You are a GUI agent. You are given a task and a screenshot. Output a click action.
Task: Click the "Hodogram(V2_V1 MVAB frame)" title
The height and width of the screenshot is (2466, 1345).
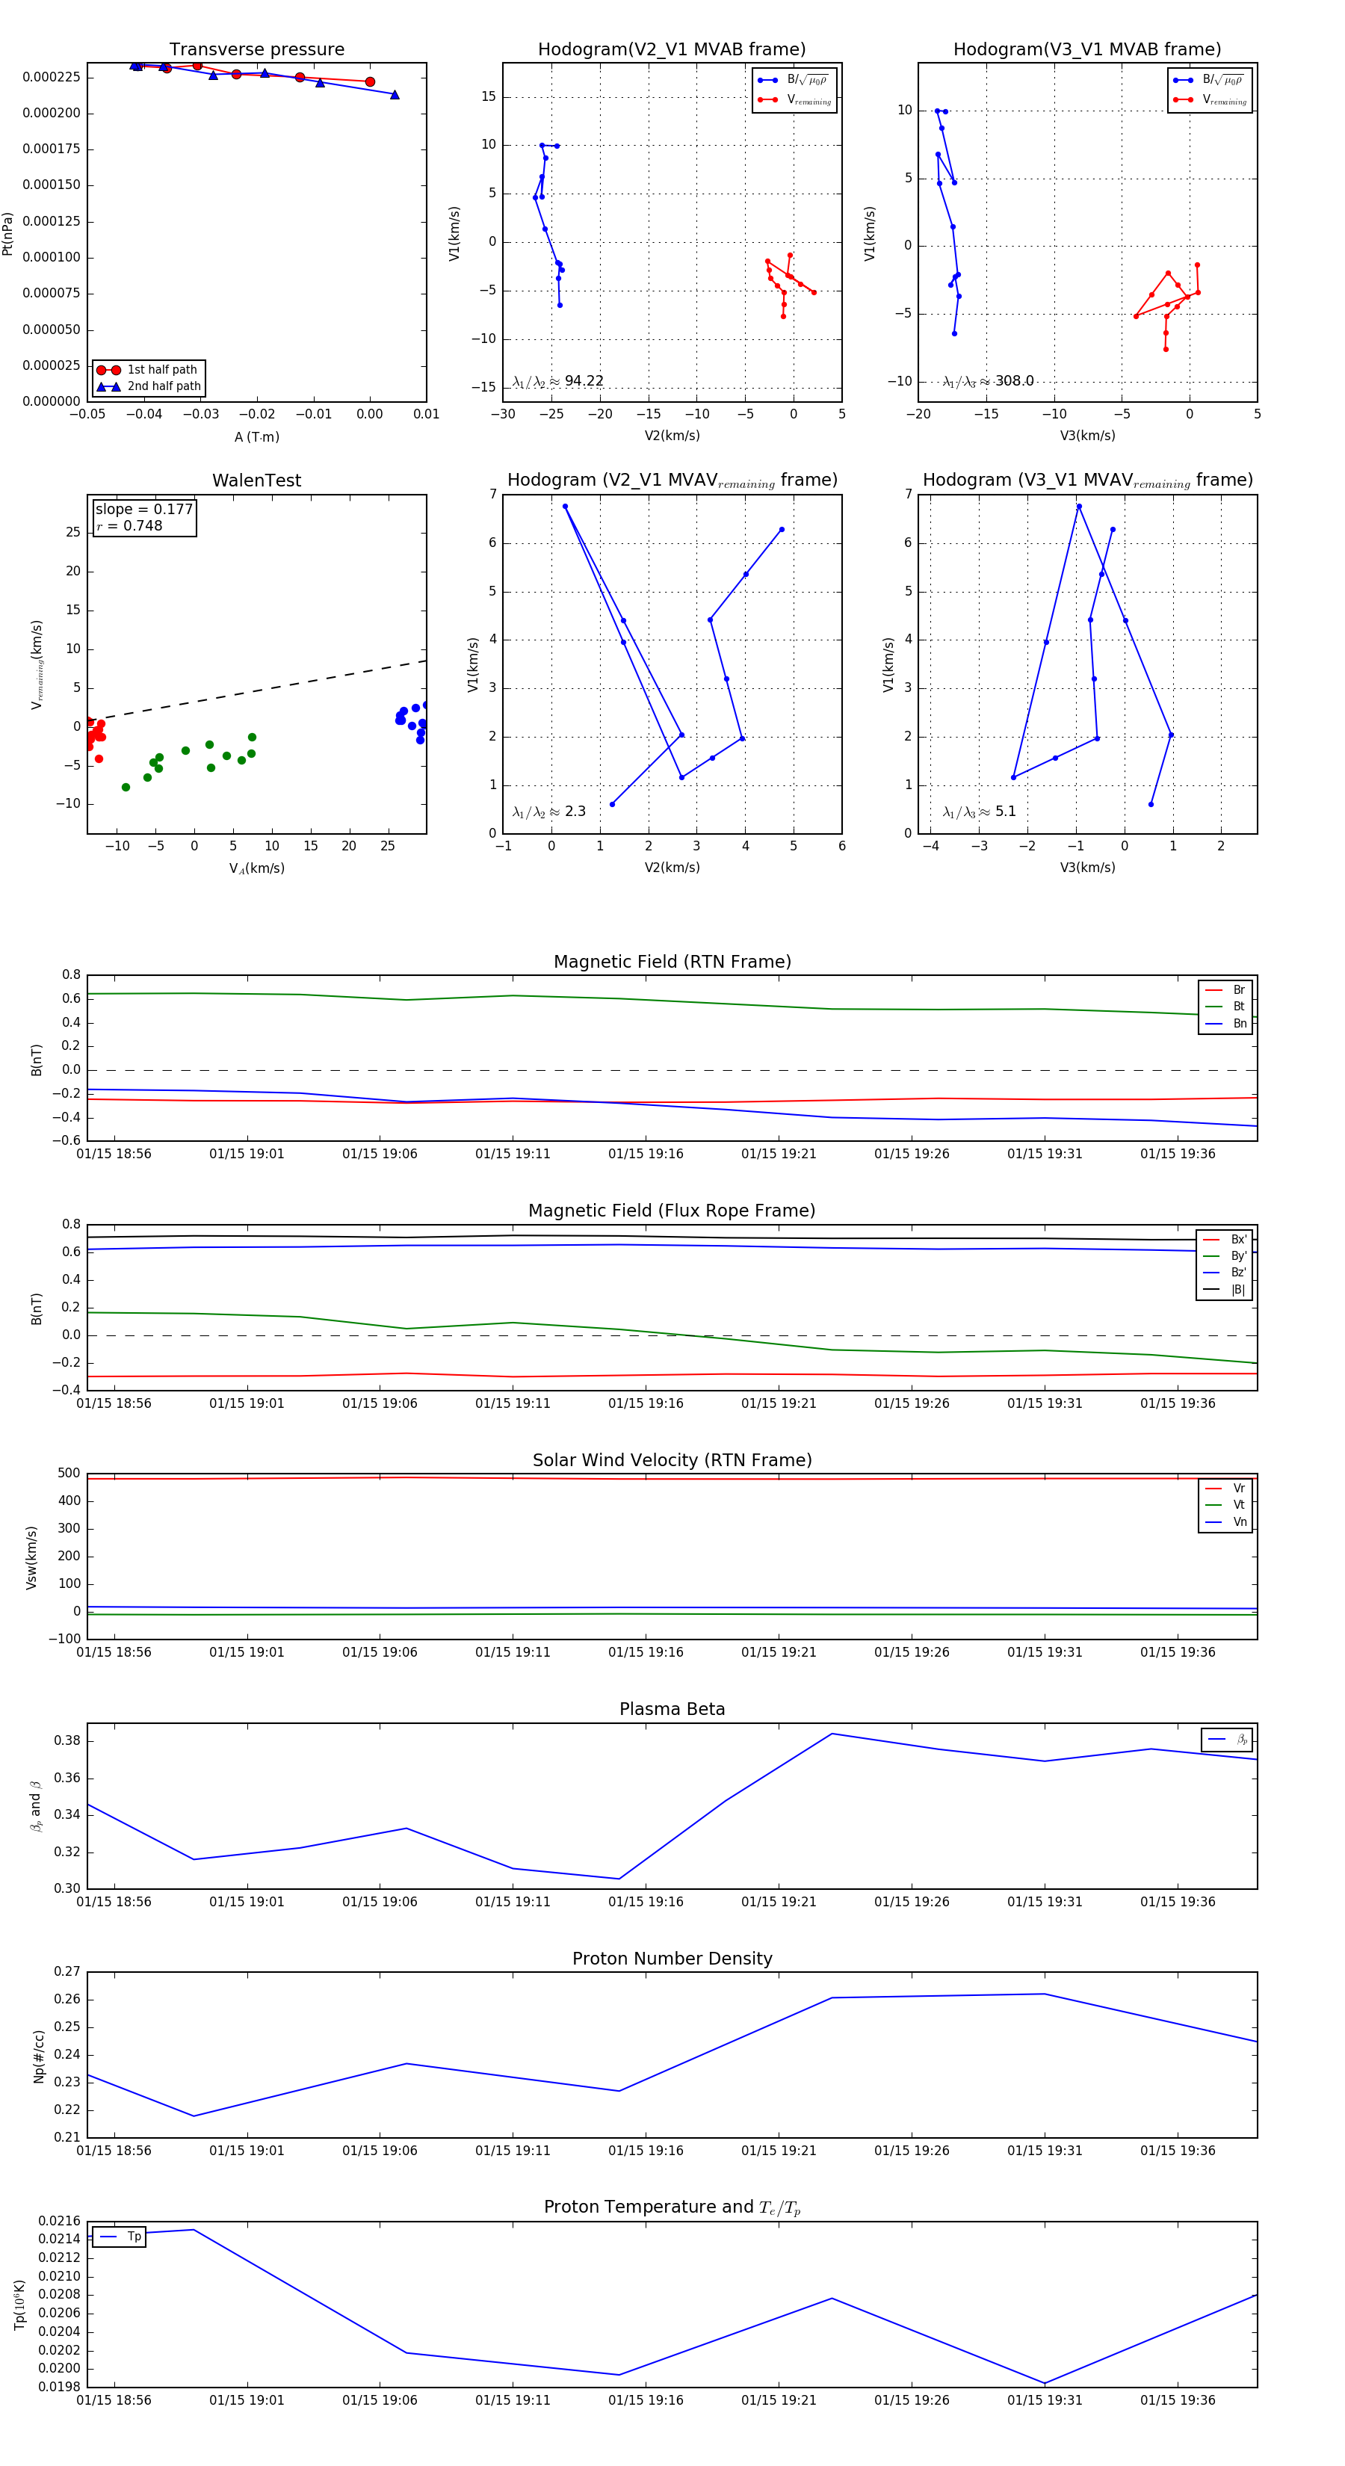671,49
